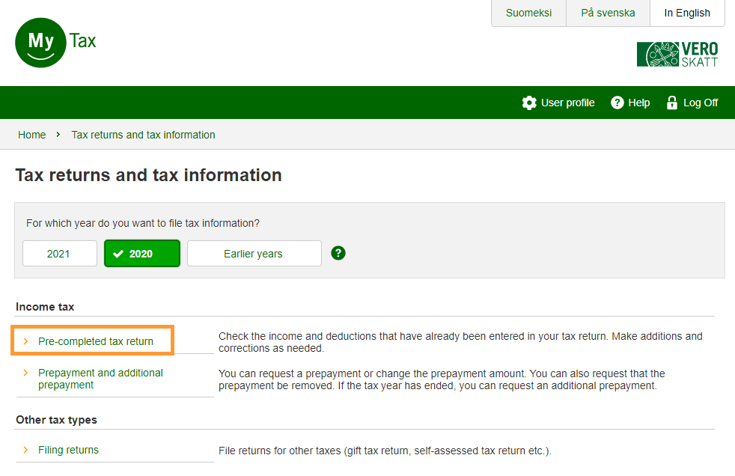The image size is (735, 476).
Task: Open Pre-completed tax return link
Action: click(x=96, y=341)
